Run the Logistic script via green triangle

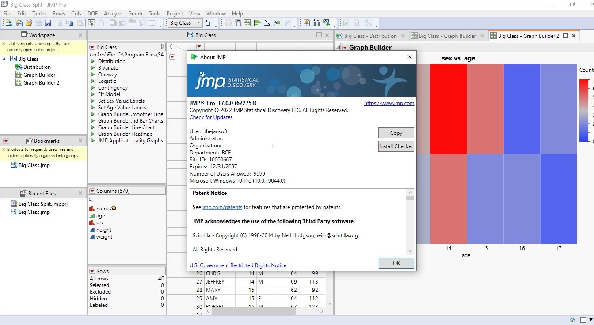tap(93, 81)
